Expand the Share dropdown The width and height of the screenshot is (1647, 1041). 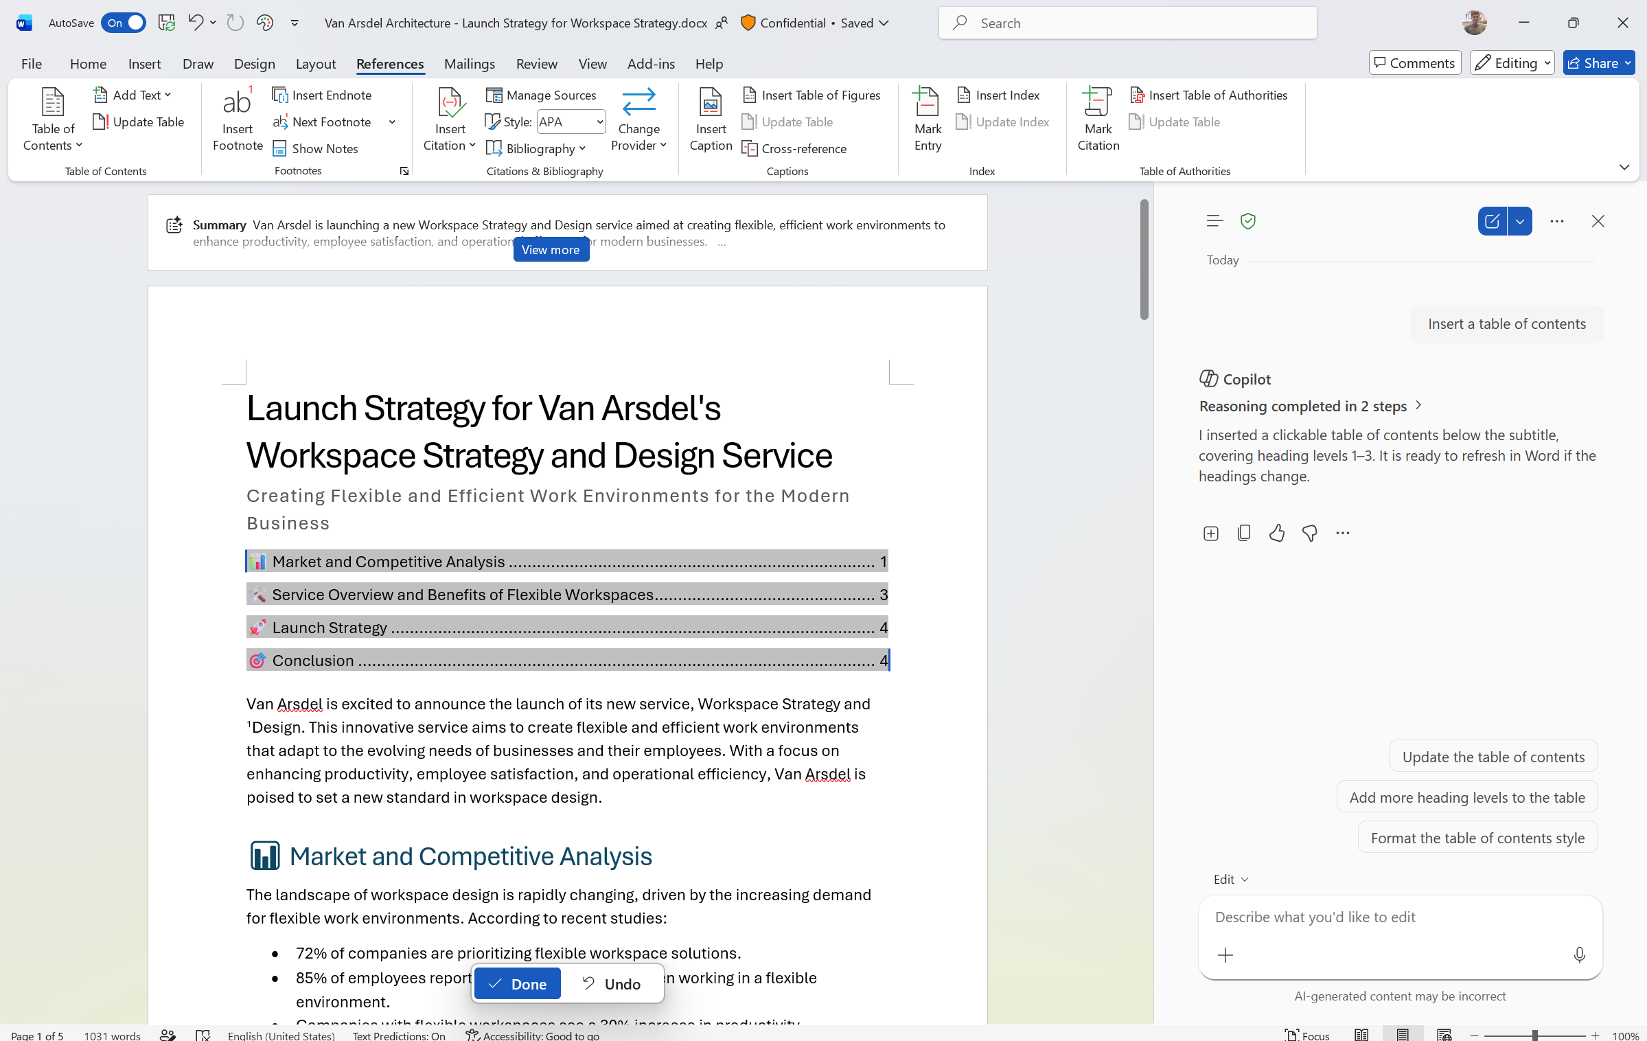(1628, 63)
